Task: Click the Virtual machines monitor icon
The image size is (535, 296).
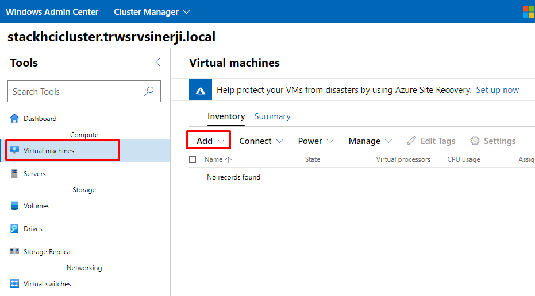Action: point(14,150)
